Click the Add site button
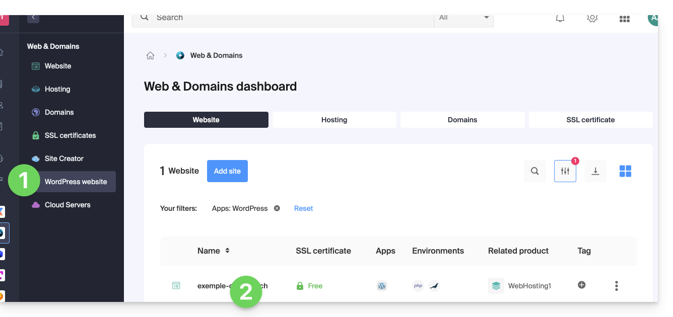 tap(227, 171)
